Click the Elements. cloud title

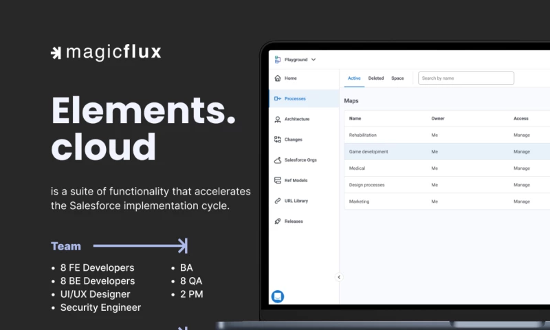pos(143,128)
